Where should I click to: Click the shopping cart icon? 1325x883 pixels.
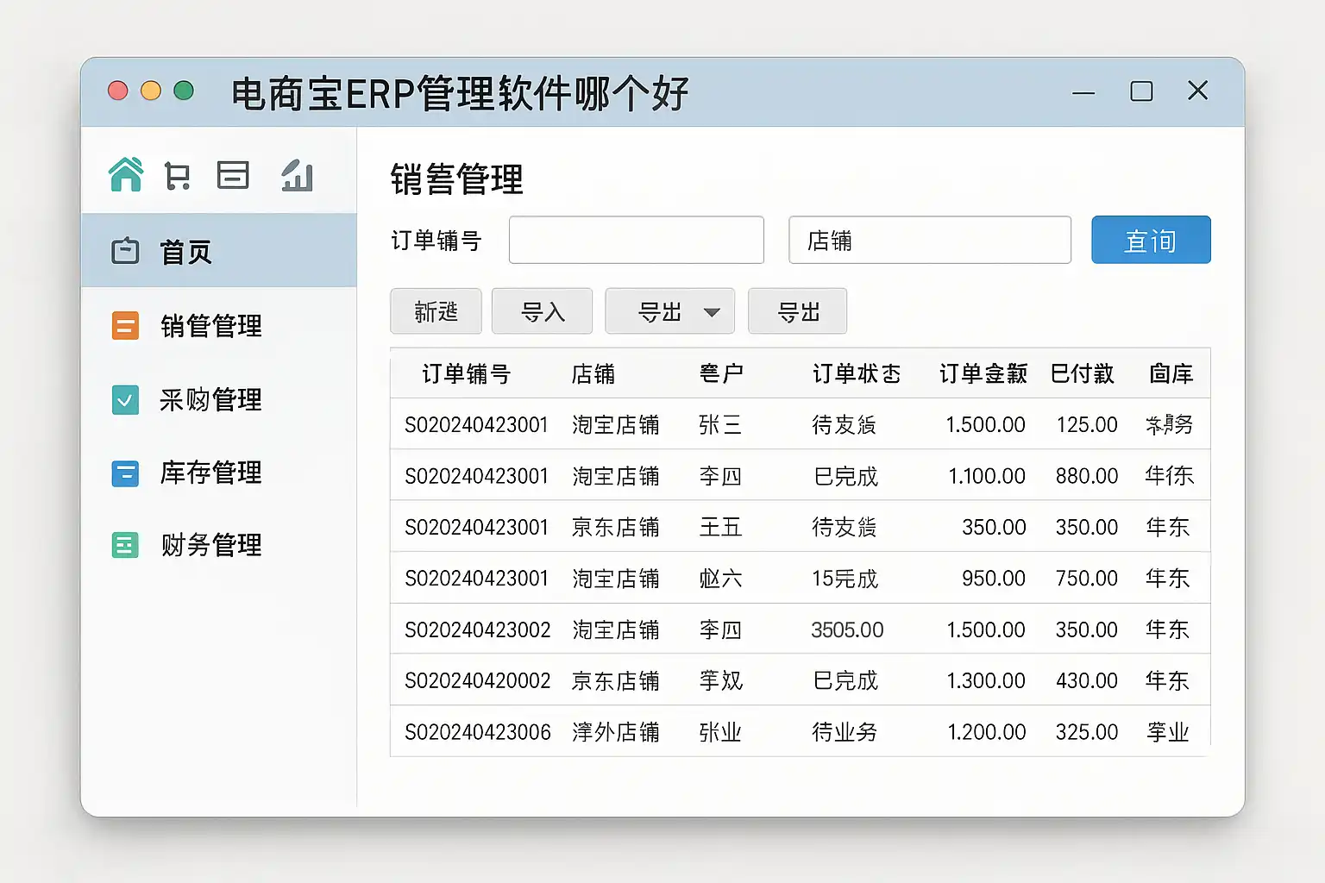click(178, 176)
